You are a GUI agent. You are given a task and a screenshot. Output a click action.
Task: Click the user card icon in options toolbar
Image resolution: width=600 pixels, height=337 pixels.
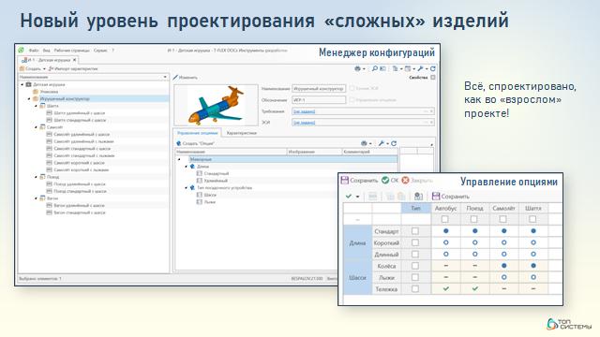(x=419, y=197)
